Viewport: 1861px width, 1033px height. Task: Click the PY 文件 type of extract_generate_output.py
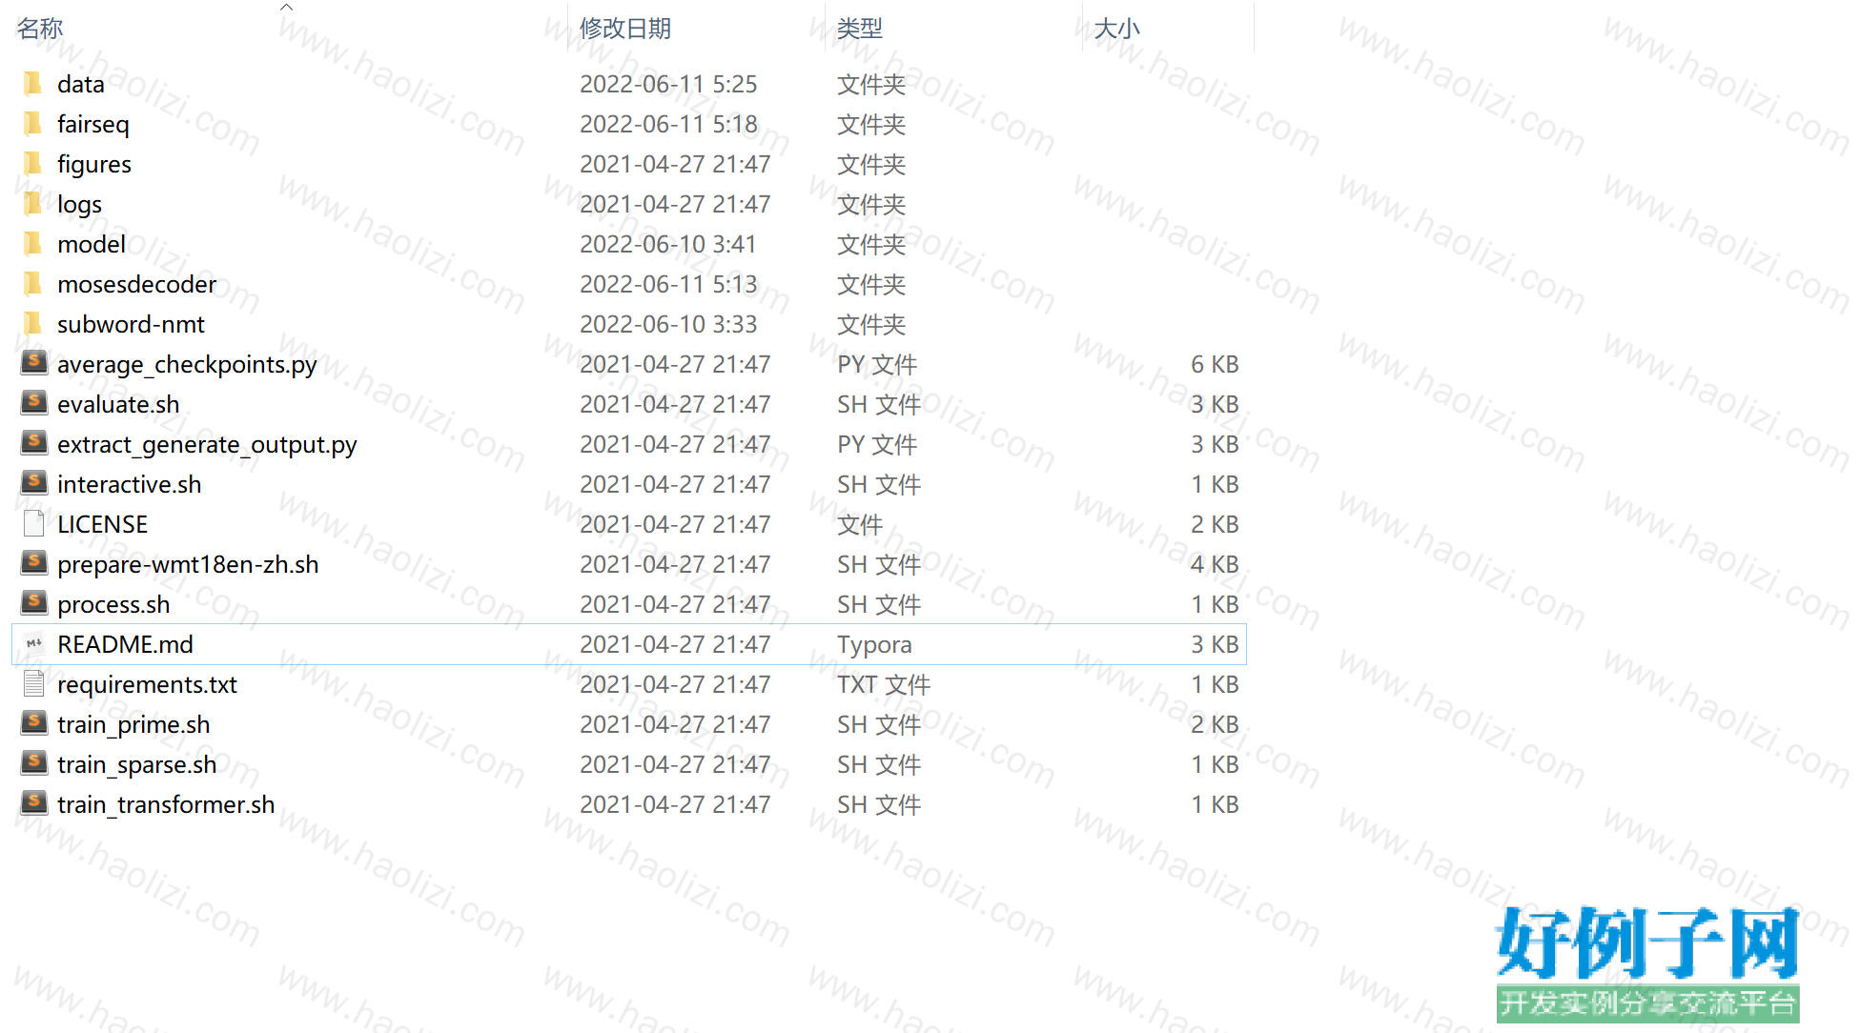[x=877, y=445]
